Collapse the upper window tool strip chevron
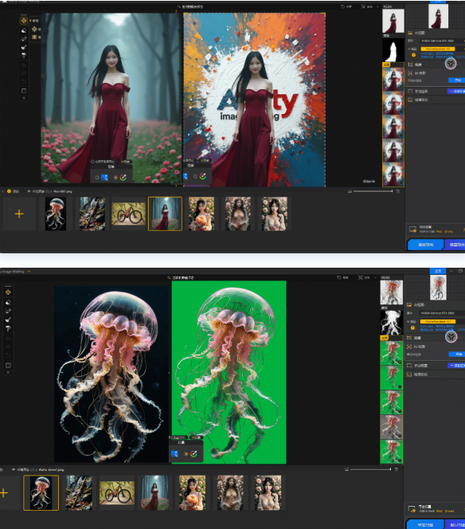This screenshot has width=465, height=529. tap(24, 98)
